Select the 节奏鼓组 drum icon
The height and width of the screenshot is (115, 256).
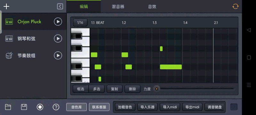(9, 56)
